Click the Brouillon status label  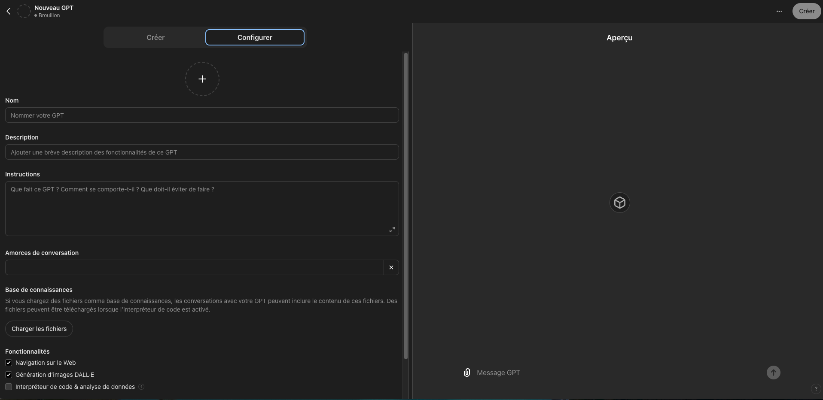click(x=49, y=15)
